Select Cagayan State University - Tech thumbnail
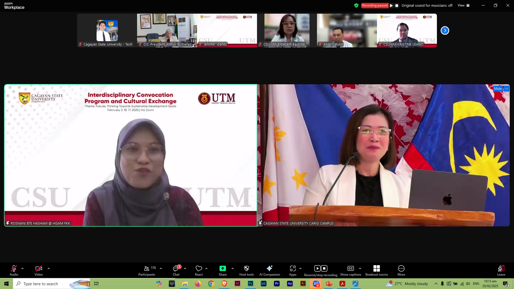This screenshot has height=289, width=514. click(x=107, y=31)
